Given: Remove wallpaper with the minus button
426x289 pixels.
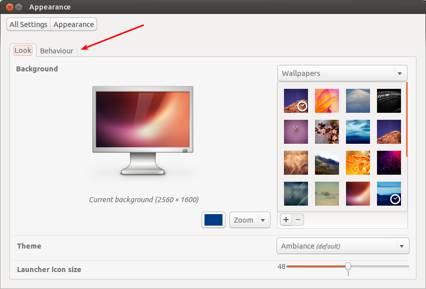Looking at the screenshot, I should (298, 220).
